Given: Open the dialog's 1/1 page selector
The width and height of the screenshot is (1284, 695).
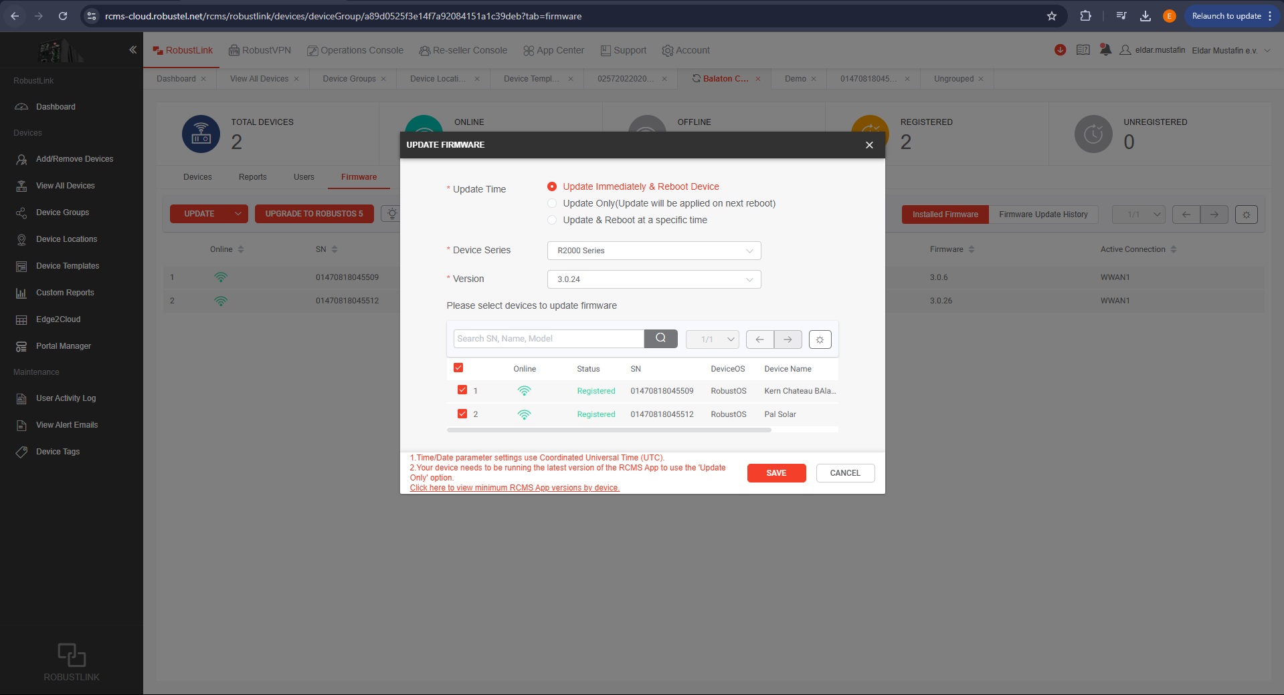Looking at the screenshot, I should pyautogui.click(x=712, y=339).
